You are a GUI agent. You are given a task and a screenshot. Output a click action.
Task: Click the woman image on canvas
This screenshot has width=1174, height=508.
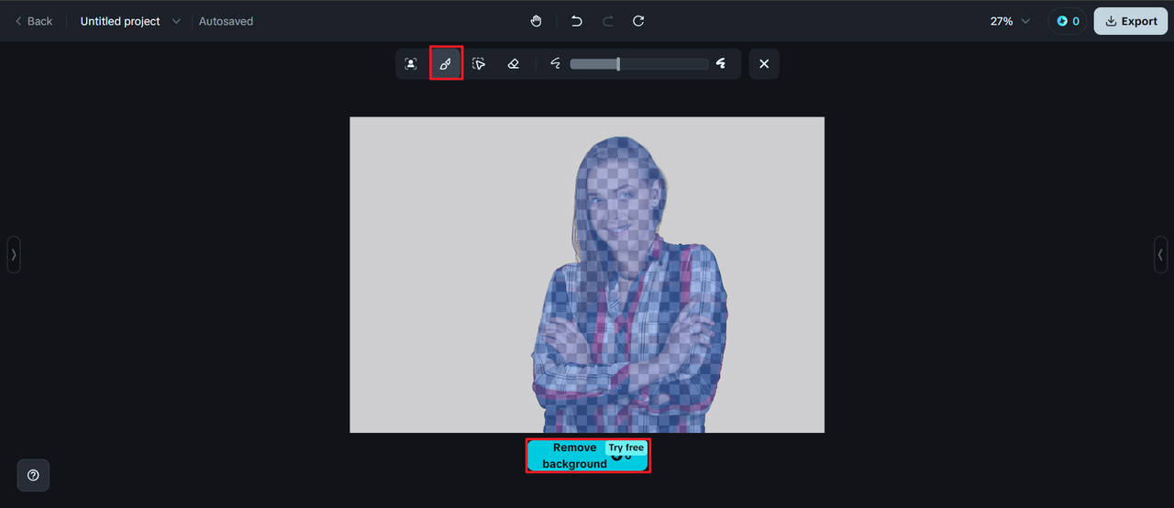click(x=587, y=275)
